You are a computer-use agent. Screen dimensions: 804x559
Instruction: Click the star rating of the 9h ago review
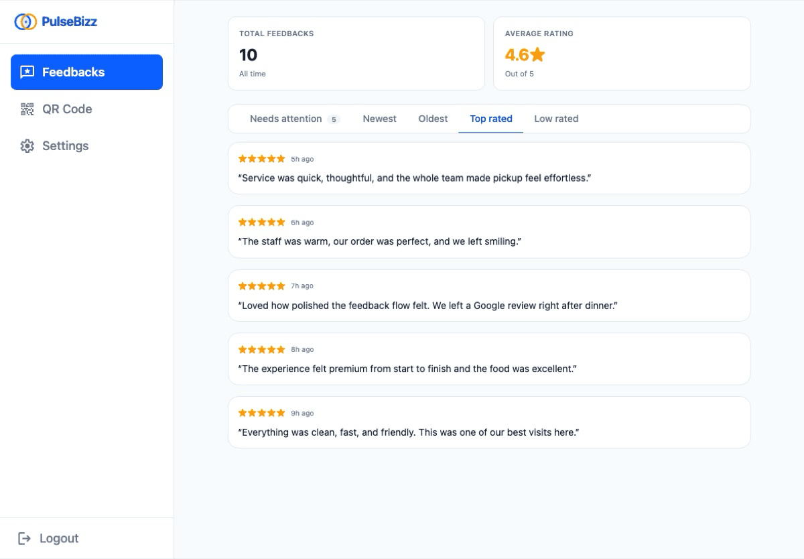tap(262, 413)
